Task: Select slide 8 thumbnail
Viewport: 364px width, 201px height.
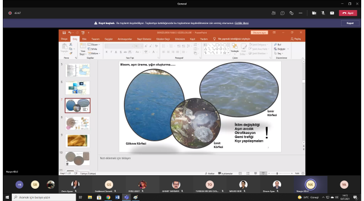Action: 77,123
